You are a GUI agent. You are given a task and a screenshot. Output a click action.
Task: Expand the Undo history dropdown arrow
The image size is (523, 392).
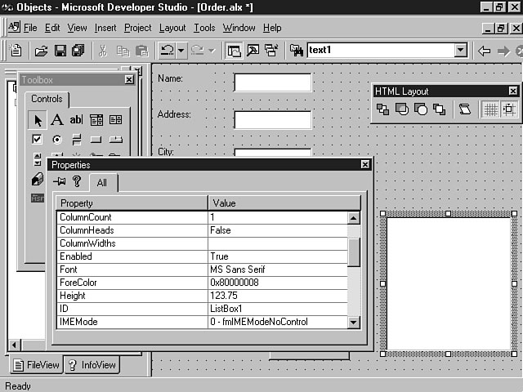click(x=181, y=51)
